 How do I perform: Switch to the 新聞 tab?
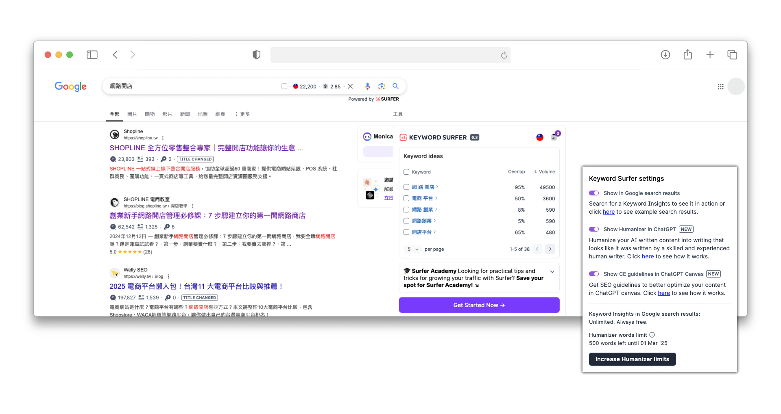click(x=185, y=114)
